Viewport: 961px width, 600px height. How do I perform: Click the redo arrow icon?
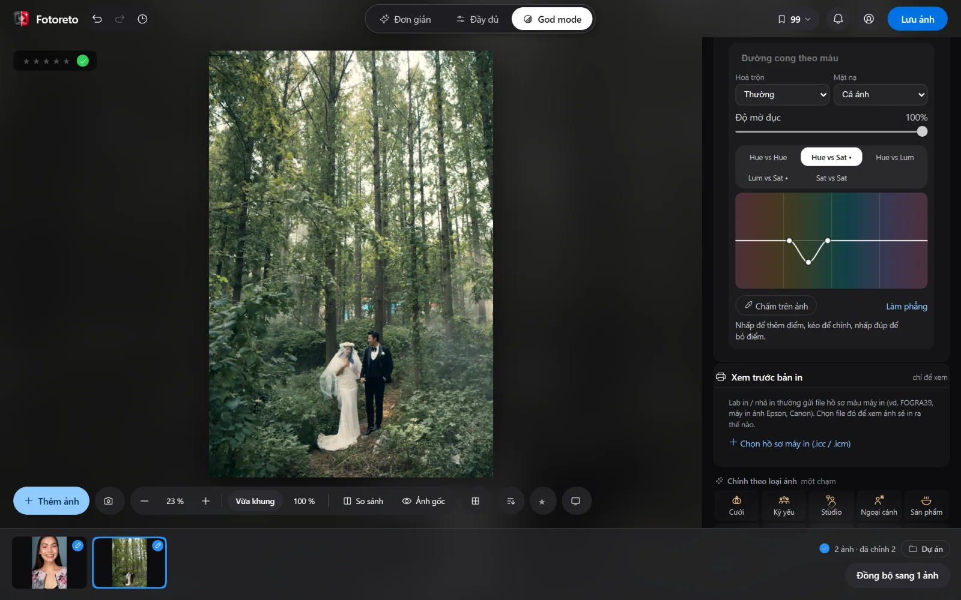coord(120,19)
